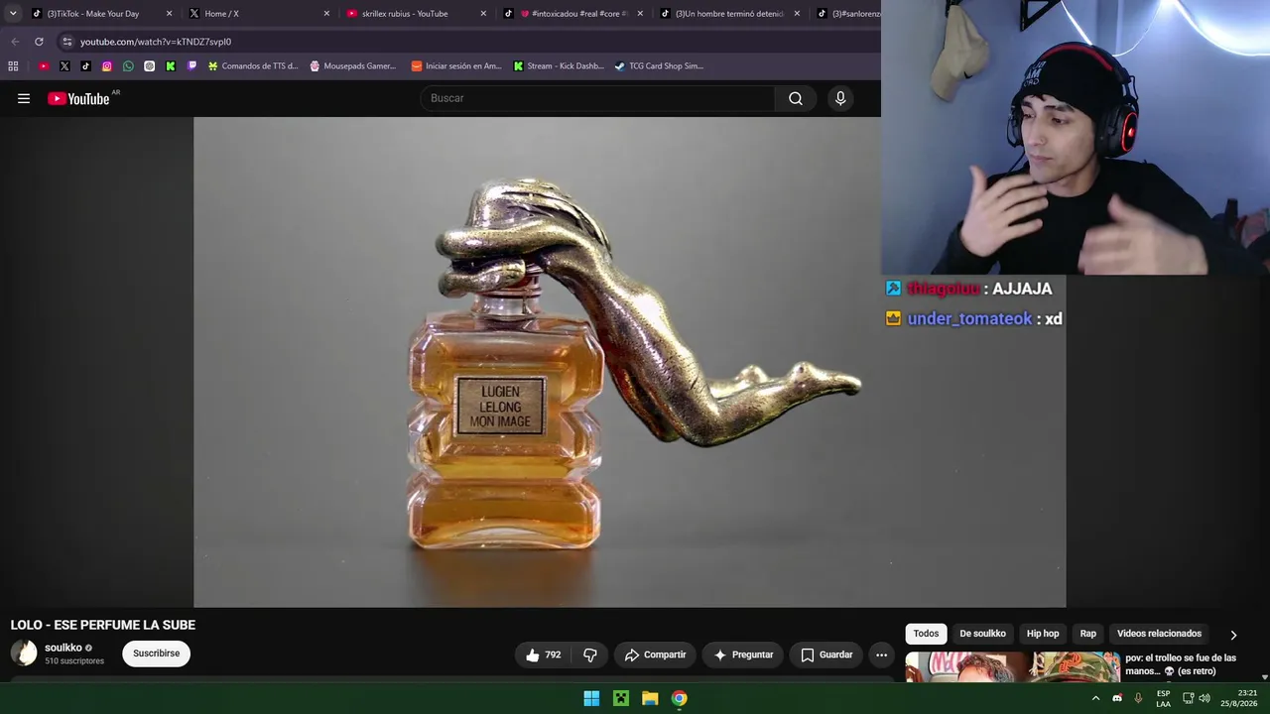Click the microphone tray icon

[1138, 698]
